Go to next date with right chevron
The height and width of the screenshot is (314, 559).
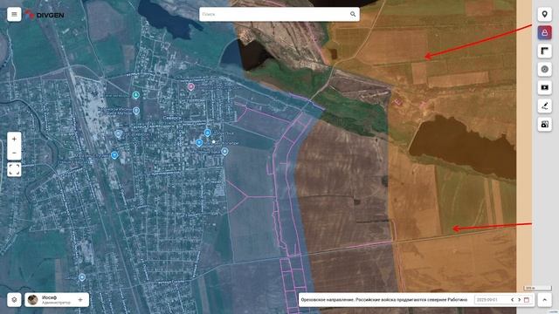(x=519, y=300)
